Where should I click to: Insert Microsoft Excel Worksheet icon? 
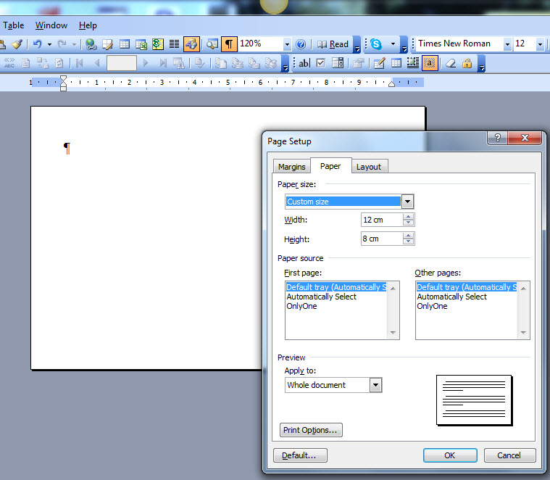coord(141,44)
